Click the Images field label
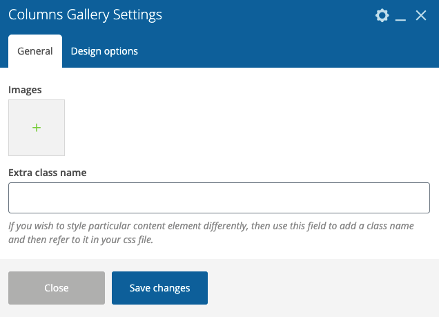This screenshot has height=317, width=439. click(x=25, y=90)
